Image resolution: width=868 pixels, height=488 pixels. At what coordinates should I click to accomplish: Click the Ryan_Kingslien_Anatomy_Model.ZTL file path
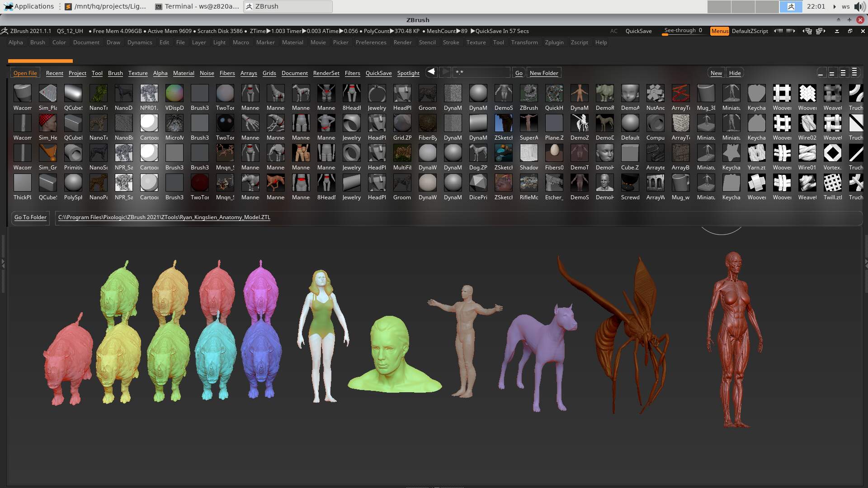click(164, 217)
